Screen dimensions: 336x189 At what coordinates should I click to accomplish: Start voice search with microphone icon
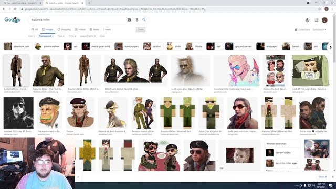pyautogui.click(x=137, y=20)
